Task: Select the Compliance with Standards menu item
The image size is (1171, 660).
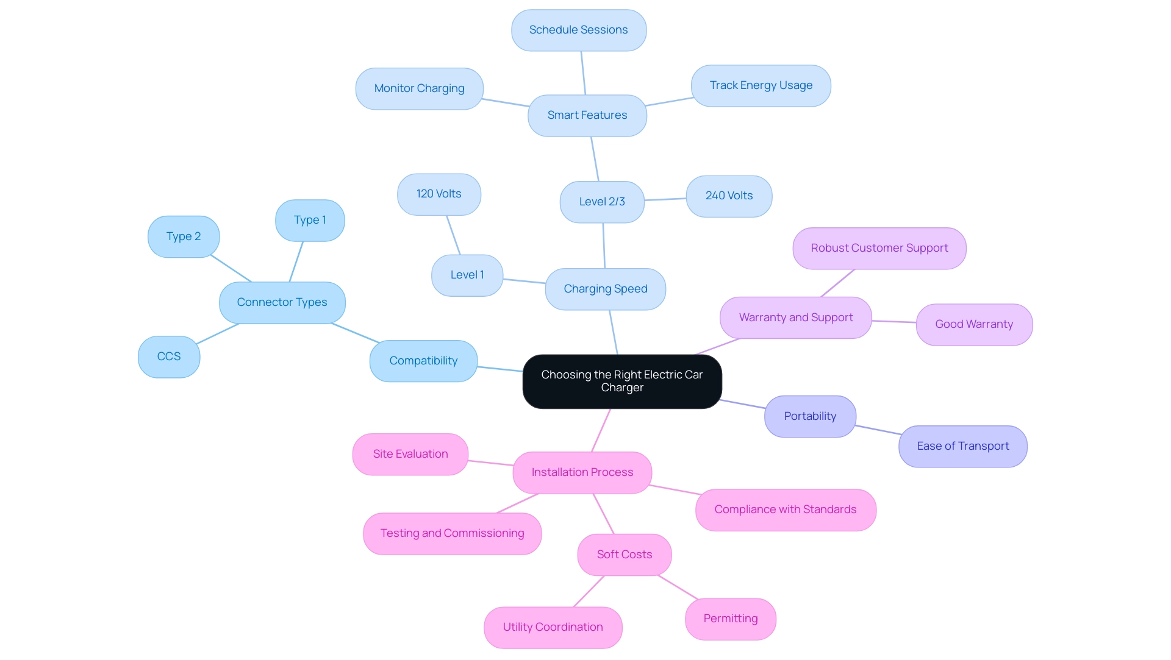Action: coord(785,509)
